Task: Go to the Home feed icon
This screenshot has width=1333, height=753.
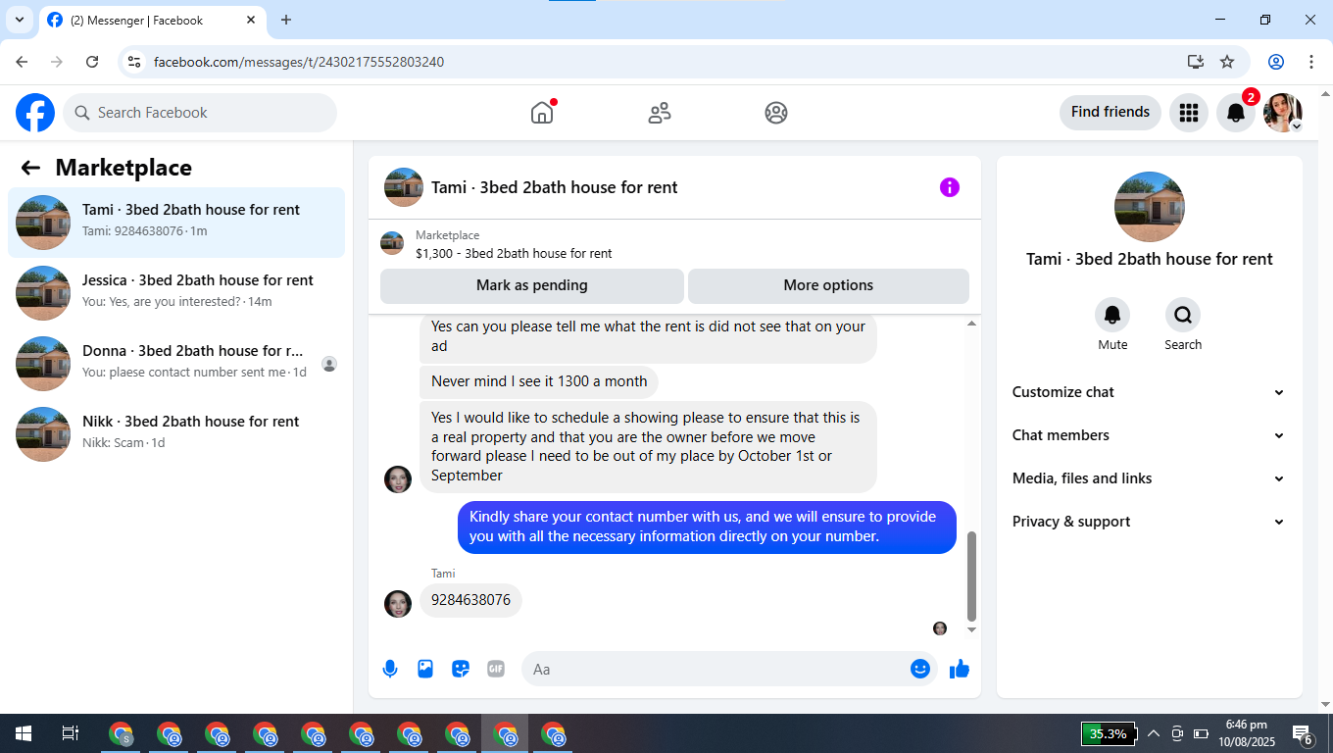Action: point(542,113)
